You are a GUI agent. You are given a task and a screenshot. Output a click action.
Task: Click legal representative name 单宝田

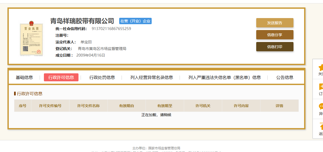tap(86, 42)
